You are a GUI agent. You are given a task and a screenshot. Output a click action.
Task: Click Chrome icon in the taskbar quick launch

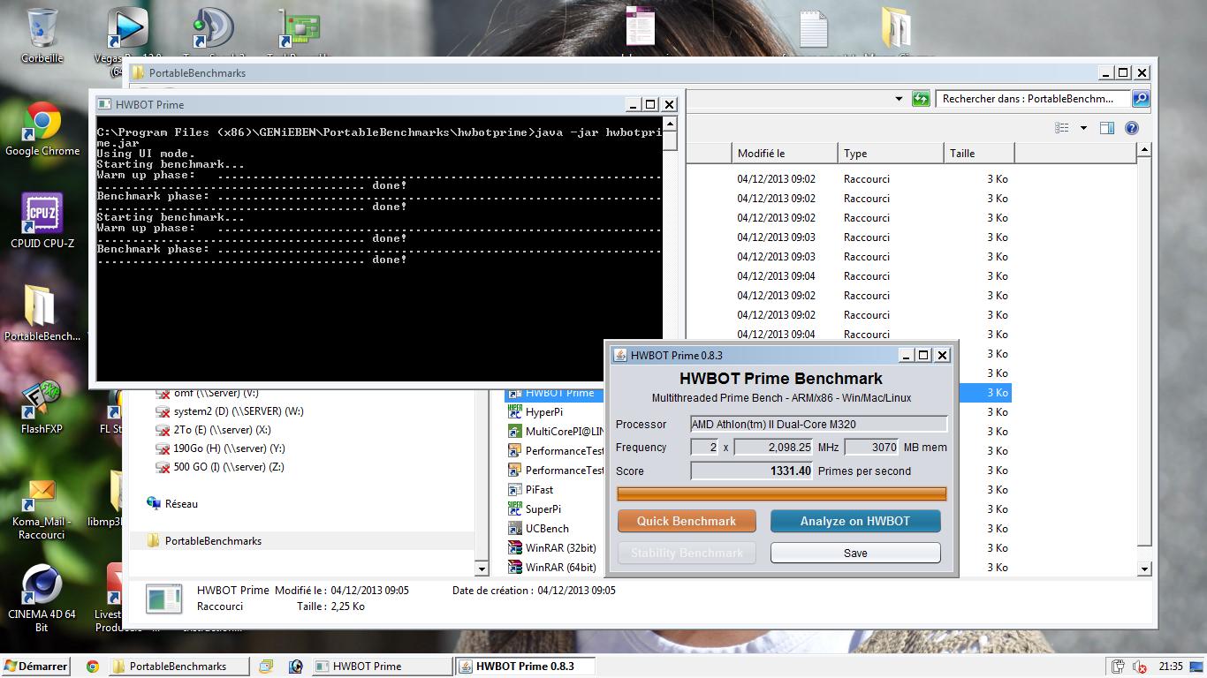pyautogui.click(x=92, y=667)
